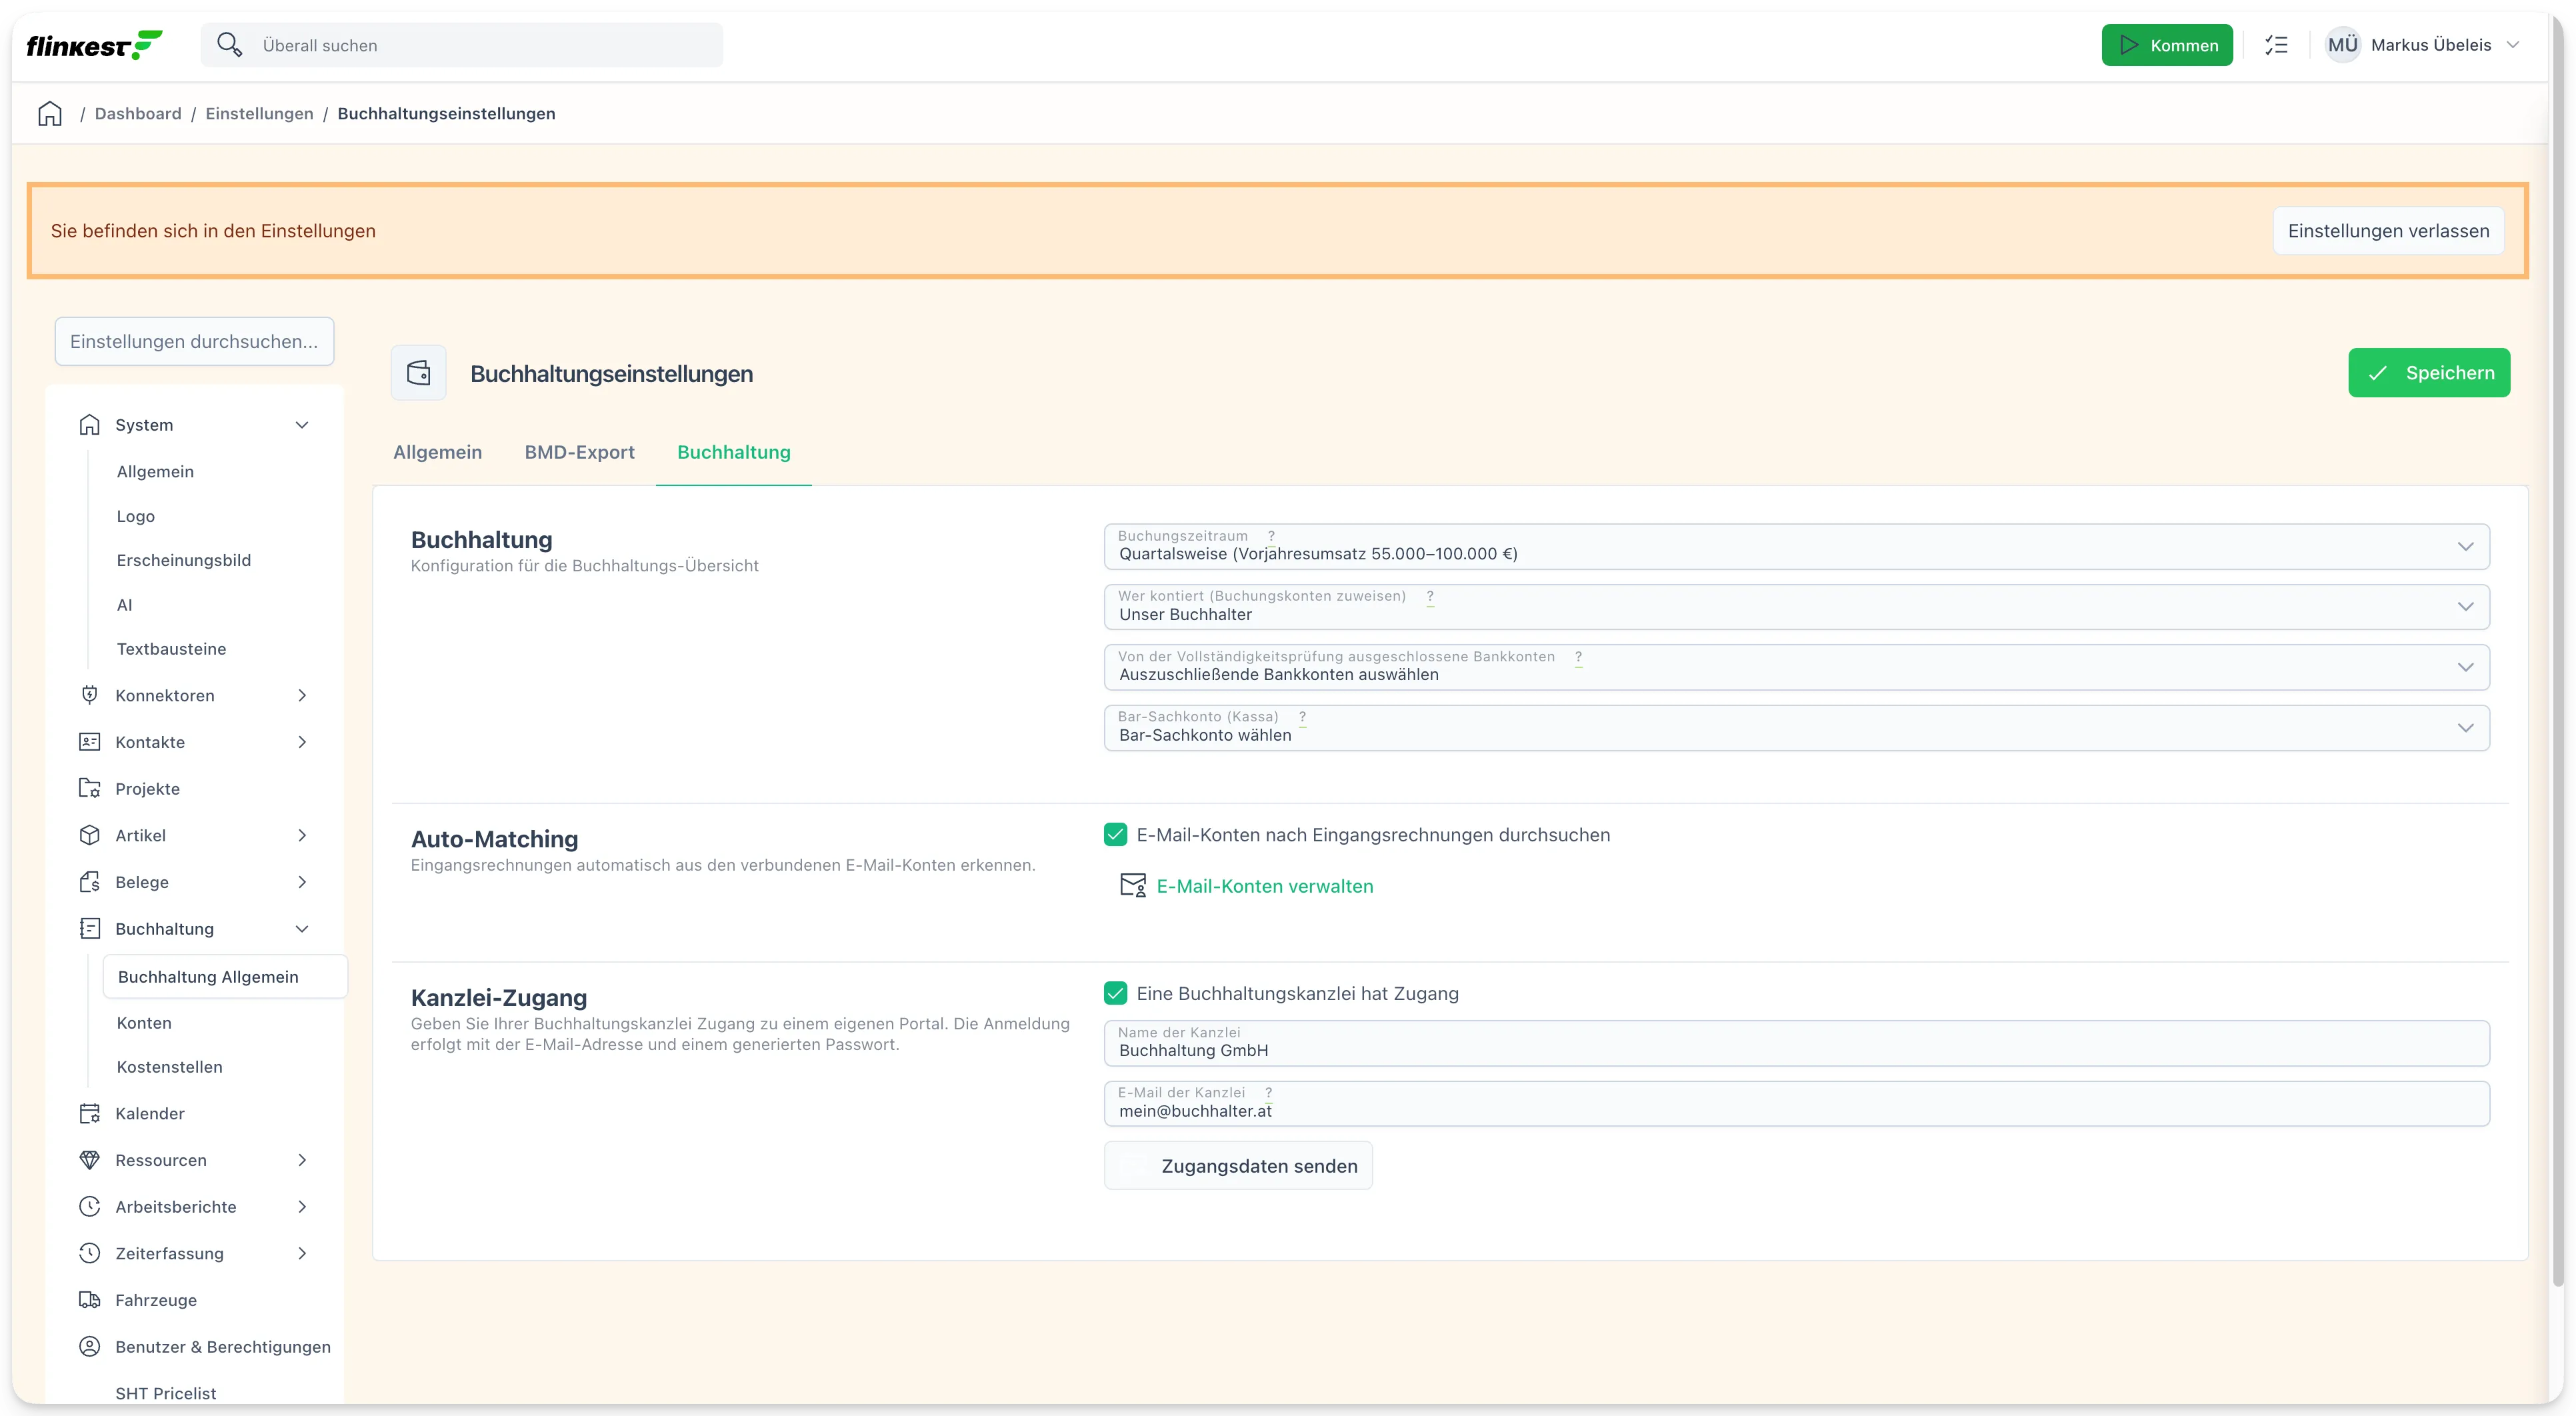Go to home via breadcrumb house icon
The height and width of the screenshot is (1416, 2576).
50,114
